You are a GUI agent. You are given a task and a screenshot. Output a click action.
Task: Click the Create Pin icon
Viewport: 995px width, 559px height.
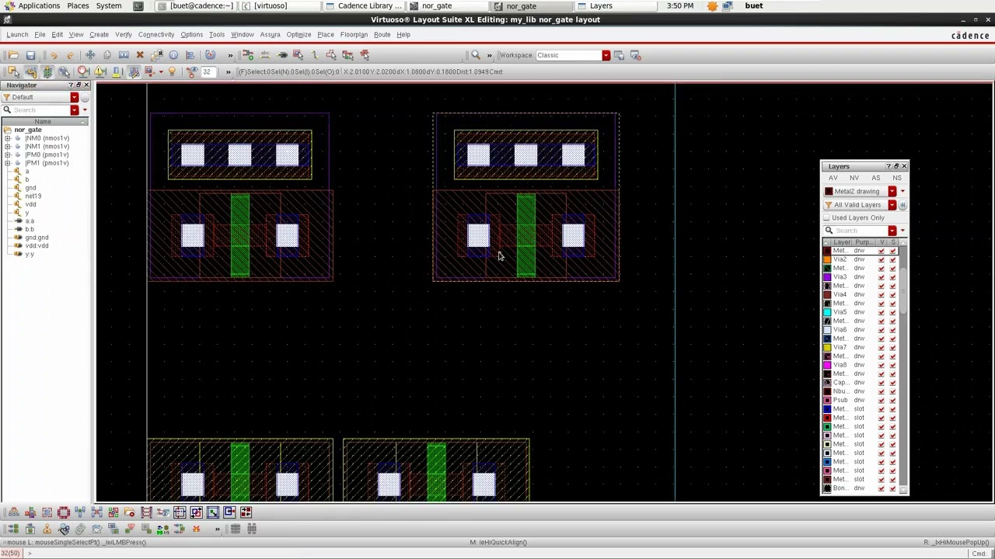pyautogui.click(x=282, y=55)
